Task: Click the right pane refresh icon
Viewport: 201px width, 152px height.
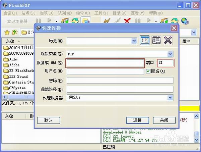Action: [175, 21]
